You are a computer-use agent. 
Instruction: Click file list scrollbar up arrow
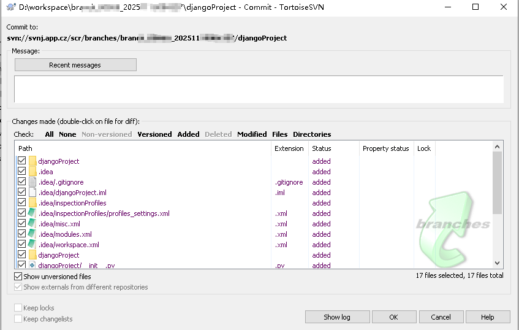tap(497, 147)
